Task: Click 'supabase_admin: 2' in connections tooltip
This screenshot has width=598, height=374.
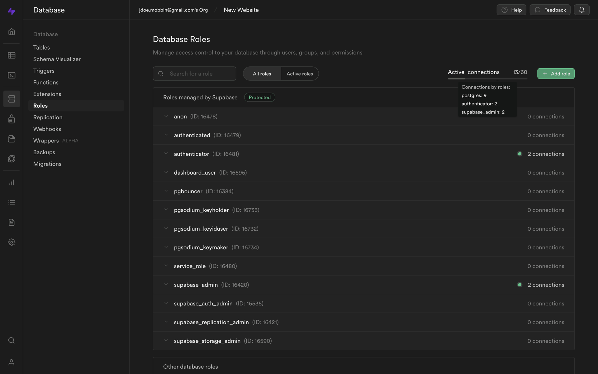Action: point(483,112)
